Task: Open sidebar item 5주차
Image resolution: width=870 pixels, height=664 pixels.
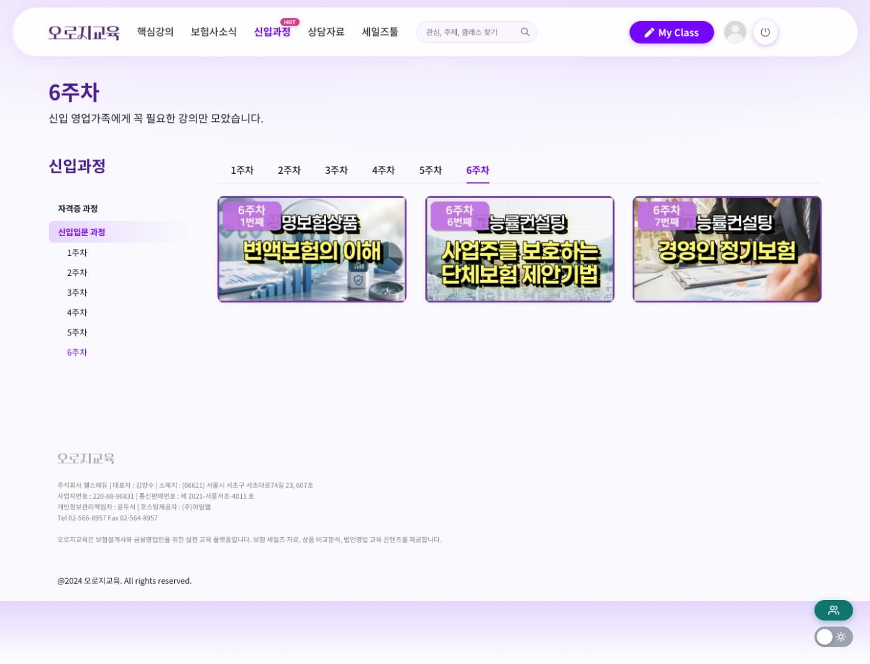Action: click(x=77, y=332)
